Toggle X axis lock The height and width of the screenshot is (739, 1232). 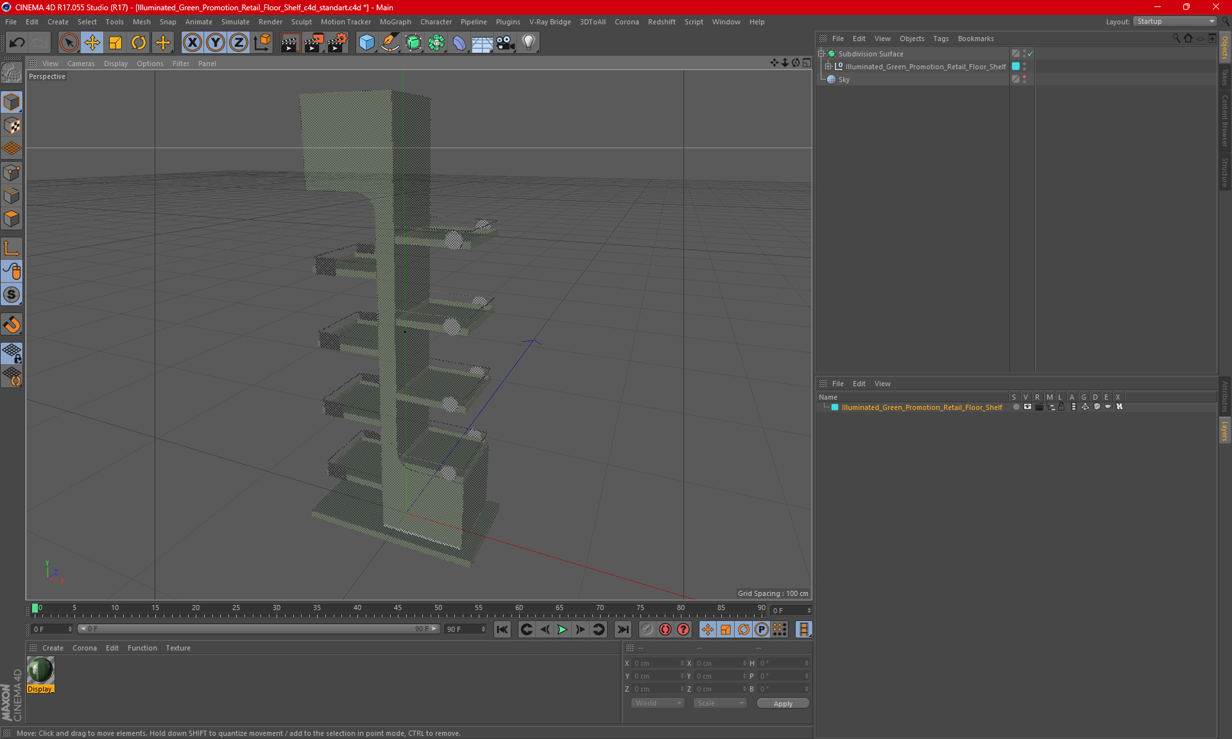click(x=192, y=42)
